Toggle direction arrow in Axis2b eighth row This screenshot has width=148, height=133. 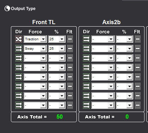tap(86, 105)
